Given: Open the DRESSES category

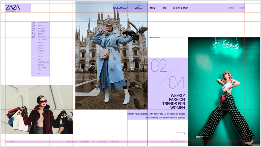Looking at the screenshot, I should (x=41, y=37).
